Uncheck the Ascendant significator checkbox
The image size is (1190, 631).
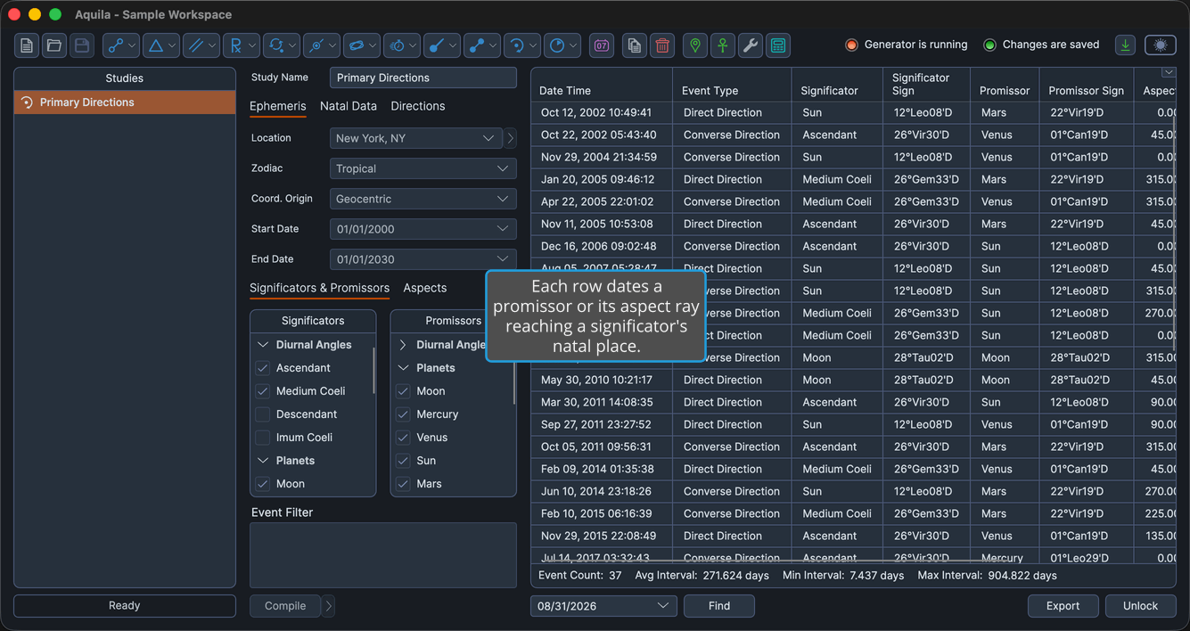[x=262, y=368]
